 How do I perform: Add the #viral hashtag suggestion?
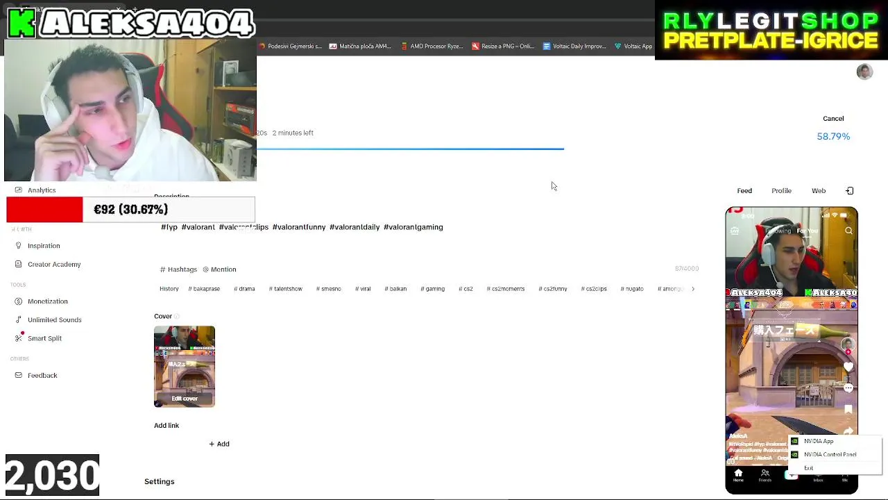pos(363,289)
